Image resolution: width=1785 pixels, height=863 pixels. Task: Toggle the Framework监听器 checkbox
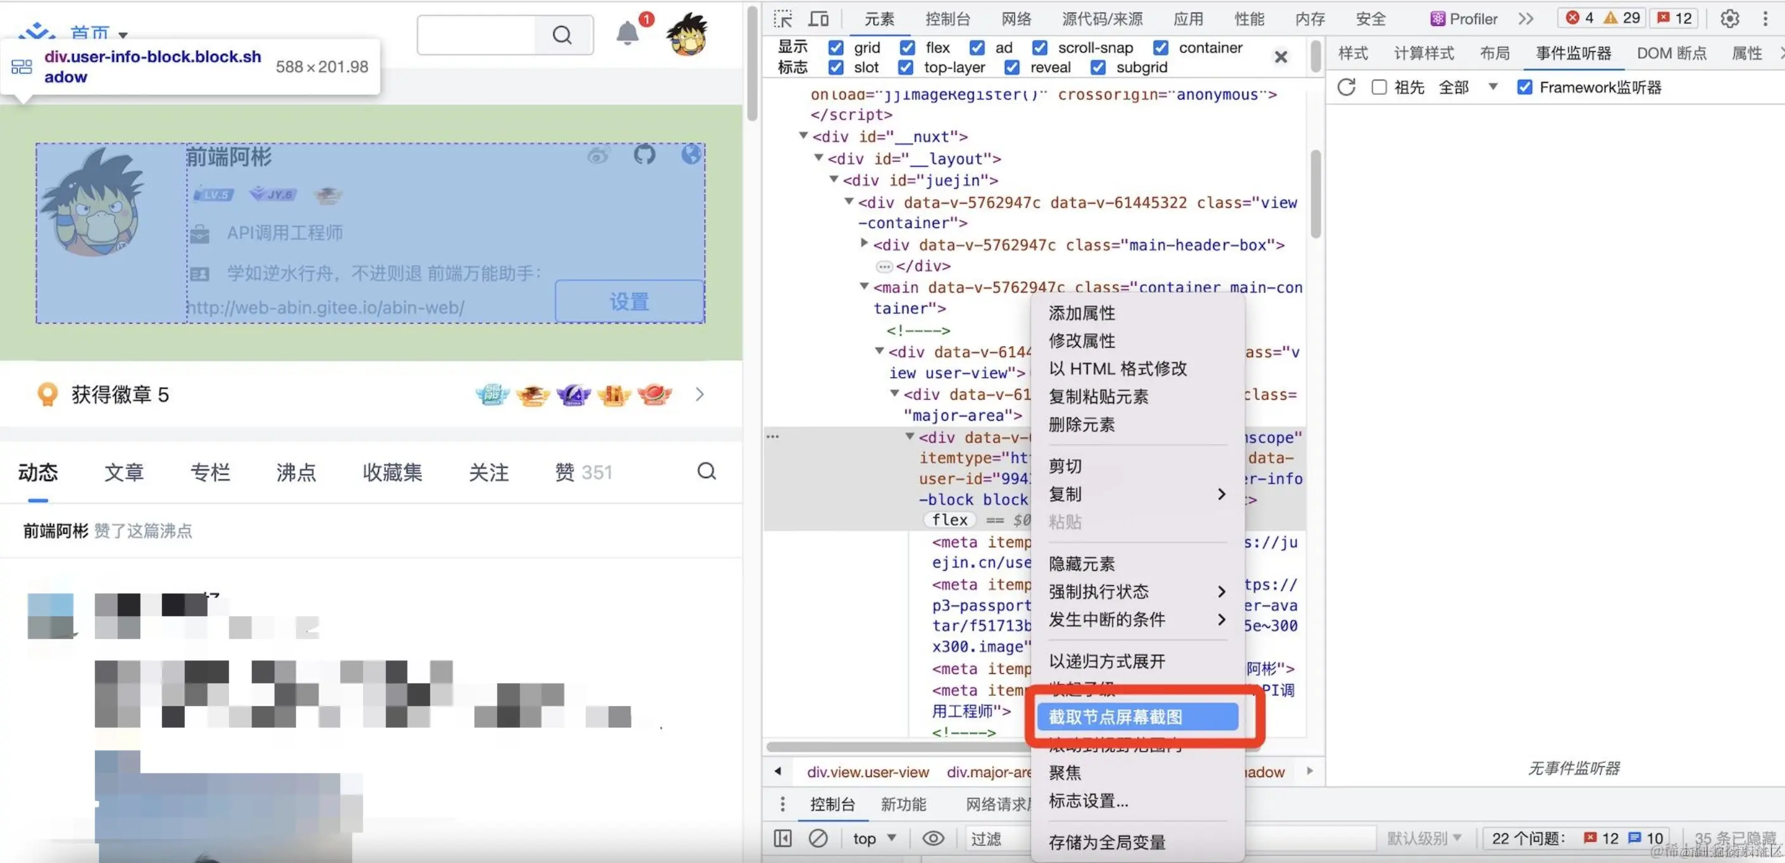pos(1524,87)
